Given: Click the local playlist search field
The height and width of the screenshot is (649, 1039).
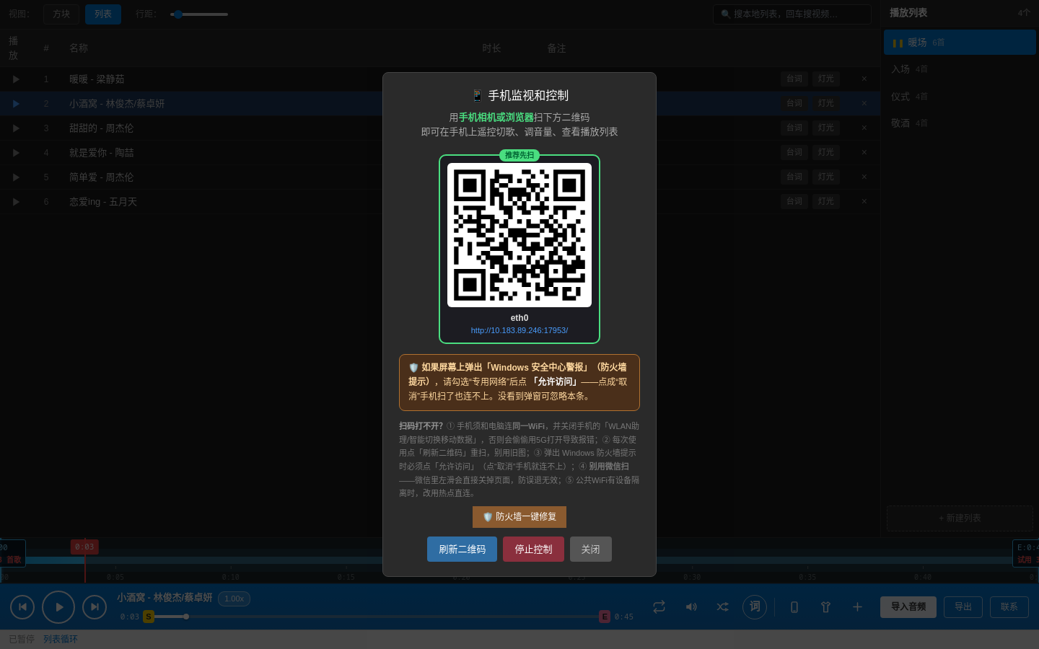Looking at the screenshot, I should (x=792, y=14).
